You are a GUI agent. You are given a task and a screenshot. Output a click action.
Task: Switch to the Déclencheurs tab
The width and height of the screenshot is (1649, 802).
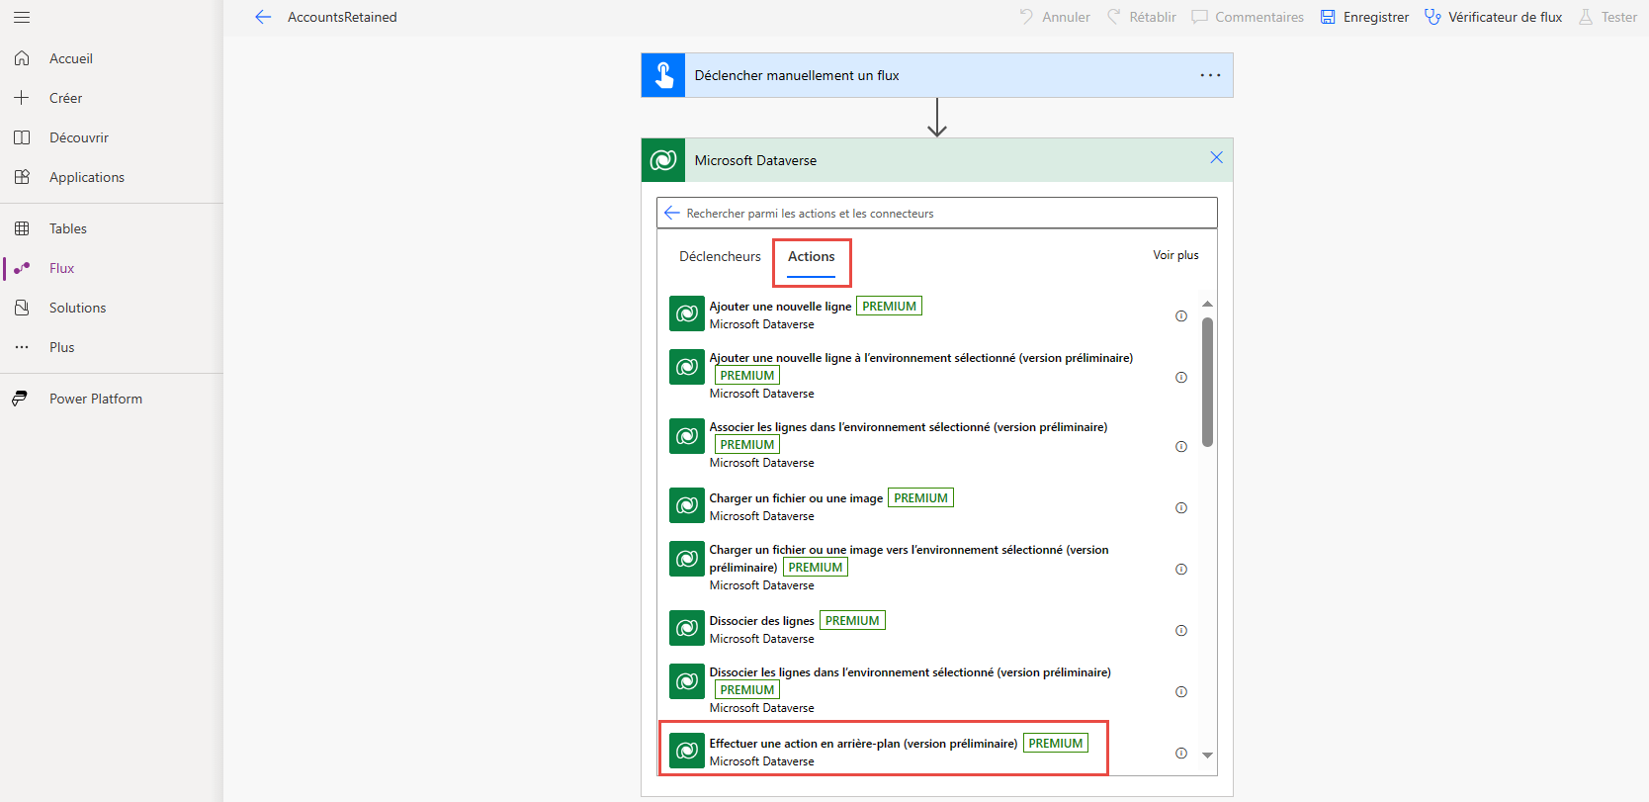[720, 256]
